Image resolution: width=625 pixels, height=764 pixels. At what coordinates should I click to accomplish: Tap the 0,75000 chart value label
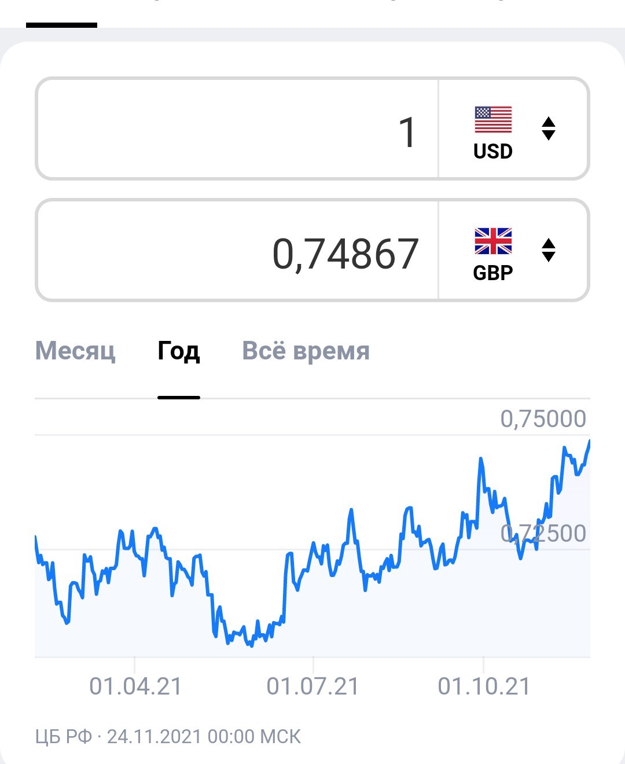tap(543, 419)
